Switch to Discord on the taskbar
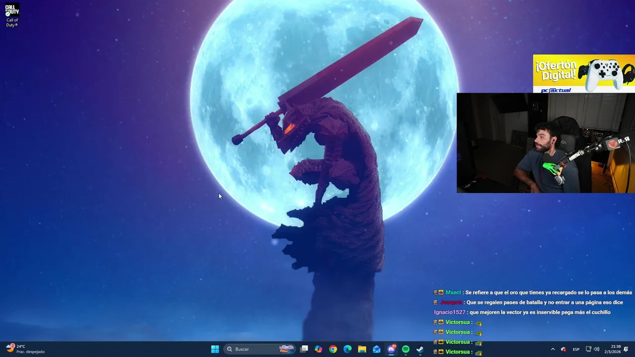635x357 pixels. pyautogui.click(x=391, y=349)
